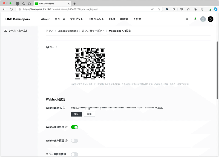
Task: Open the notifications bell icon
Action: tap(195, 19)
